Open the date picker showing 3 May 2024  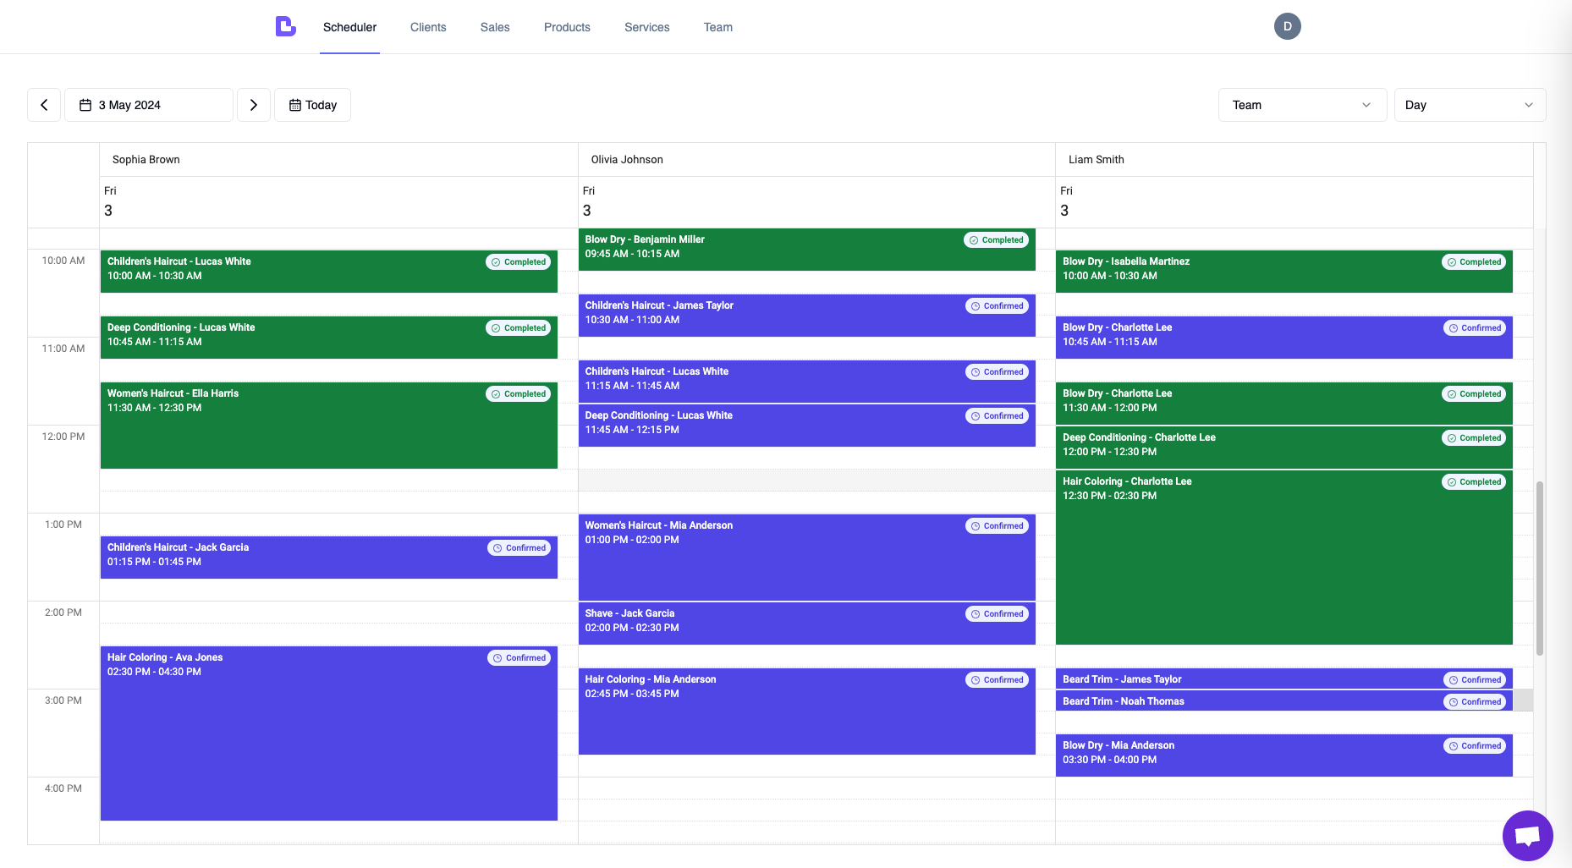coord(148,104)
